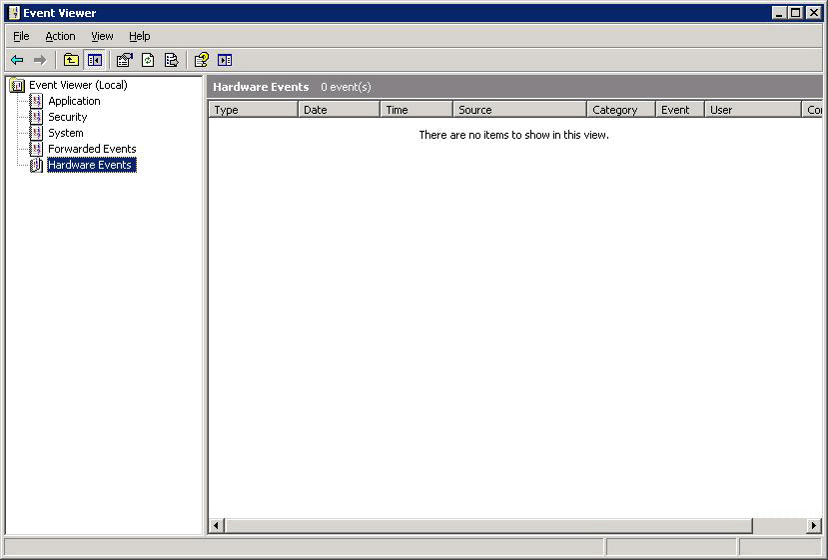828x560 pixels.
Task: Select the Security log
Action: [68, 117]
